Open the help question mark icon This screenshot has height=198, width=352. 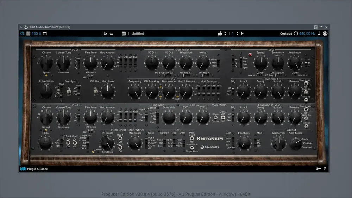[325, 168]
